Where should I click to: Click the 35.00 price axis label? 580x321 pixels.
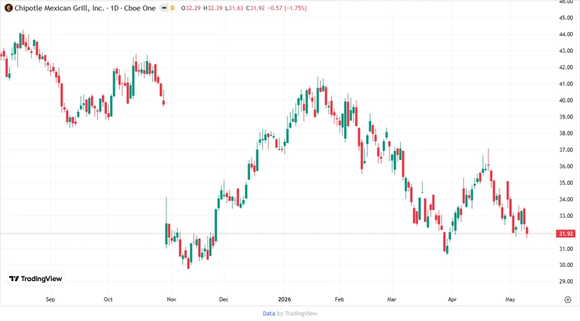tap(566, 182)
